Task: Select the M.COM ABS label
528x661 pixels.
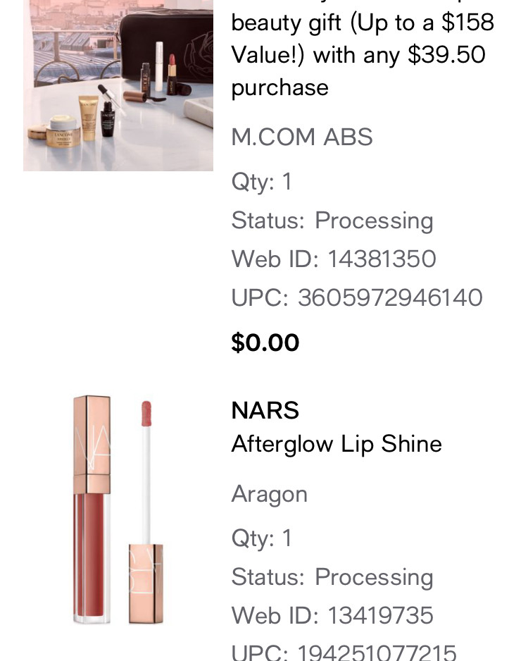Action: point(302,137)
